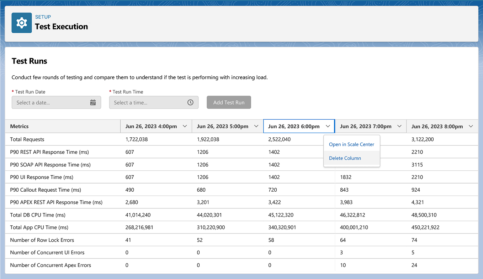Choose "Delete Column" from the context menu

(x=345, y=158)
